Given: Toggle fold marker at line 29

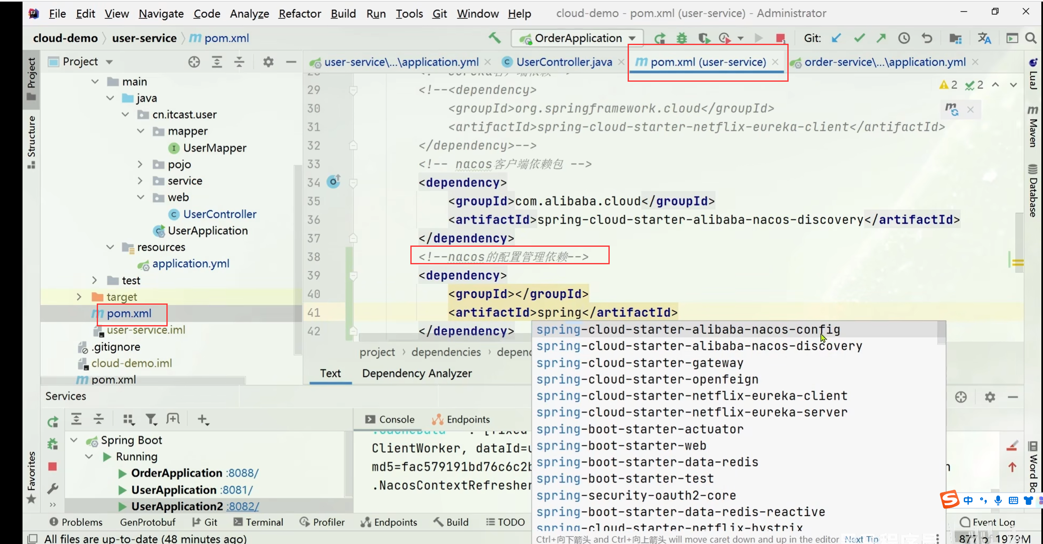Looking at the screenshot, I should click(353, 90).
